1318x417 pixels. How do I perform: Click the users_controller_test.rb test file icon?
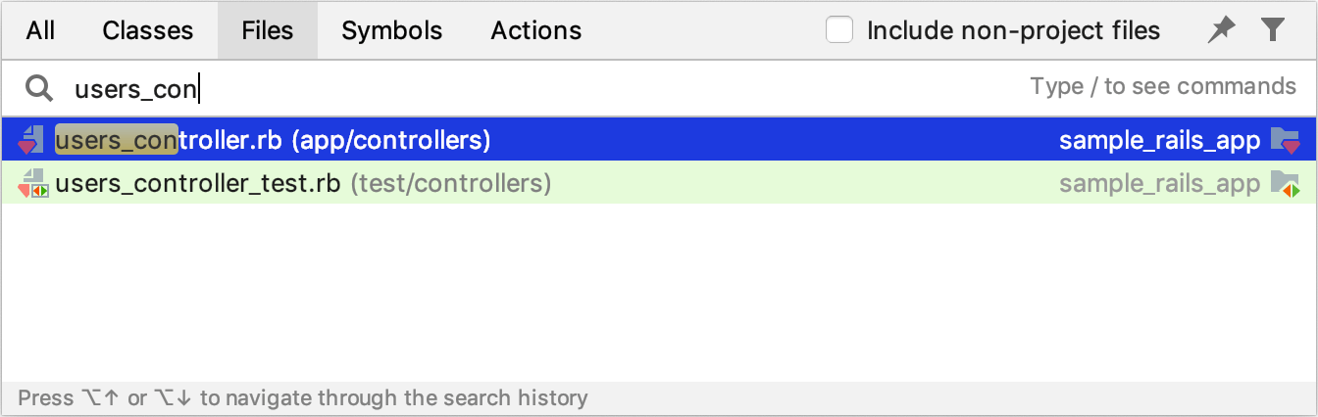tap(32, 183)
